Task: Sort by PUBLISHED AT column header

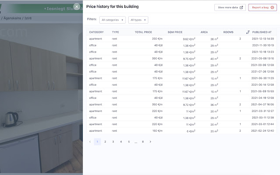Action: (x=262, y=32)
